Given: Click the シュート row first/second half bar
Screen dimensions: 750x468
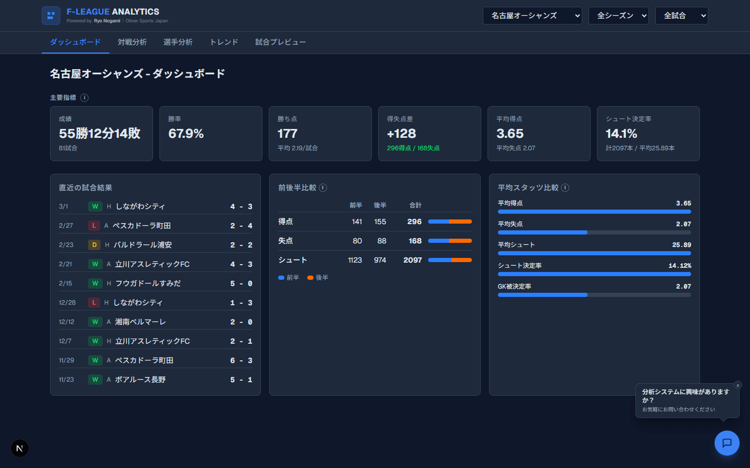Looking at the screenshot, I should click(450, 260).
